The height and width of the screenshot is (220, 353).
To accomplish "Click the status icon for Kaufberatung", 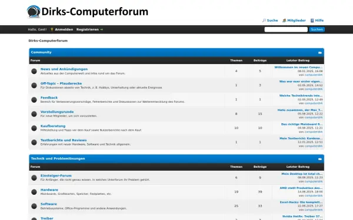I will coord(34,128).
